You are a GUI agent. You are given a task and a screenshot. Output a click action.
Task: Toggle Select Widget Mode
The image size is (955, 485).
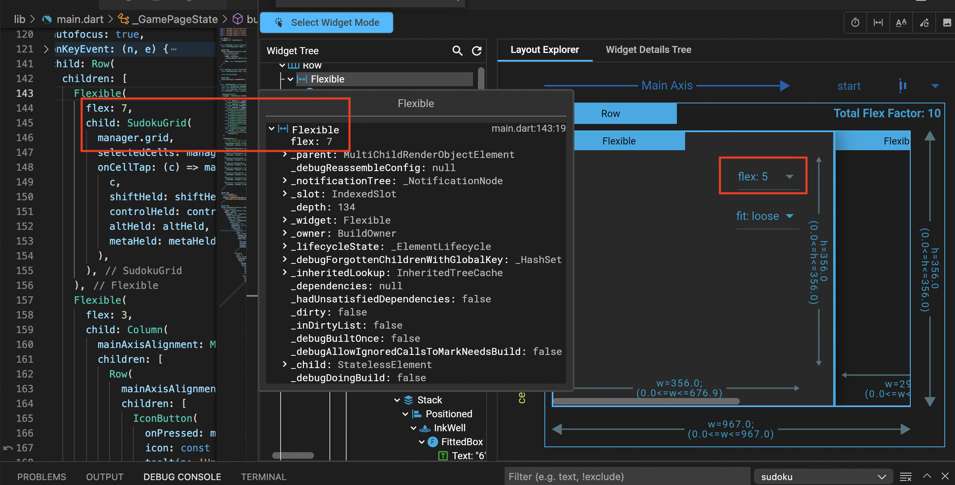click(326, 23)
